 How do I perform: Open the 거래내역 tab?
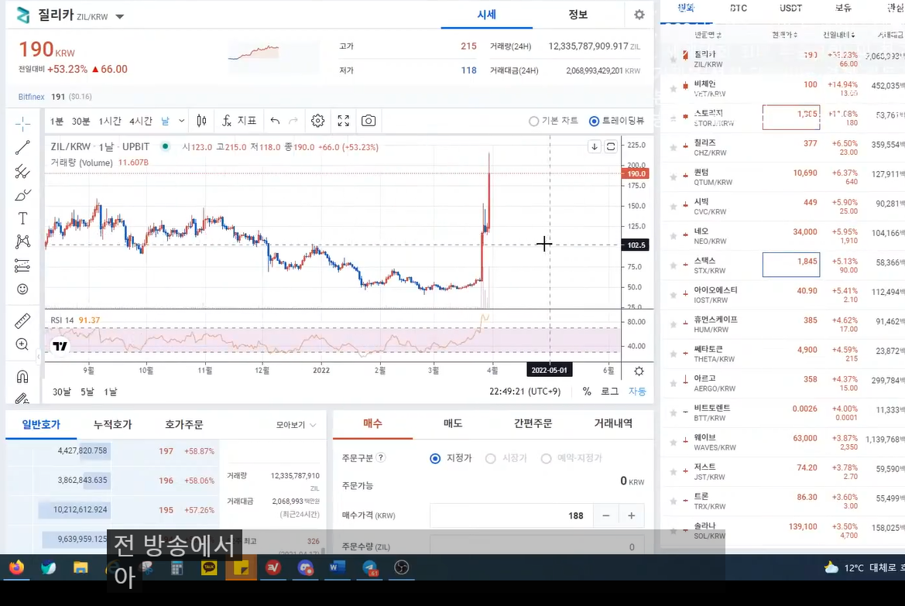(613, 423)
